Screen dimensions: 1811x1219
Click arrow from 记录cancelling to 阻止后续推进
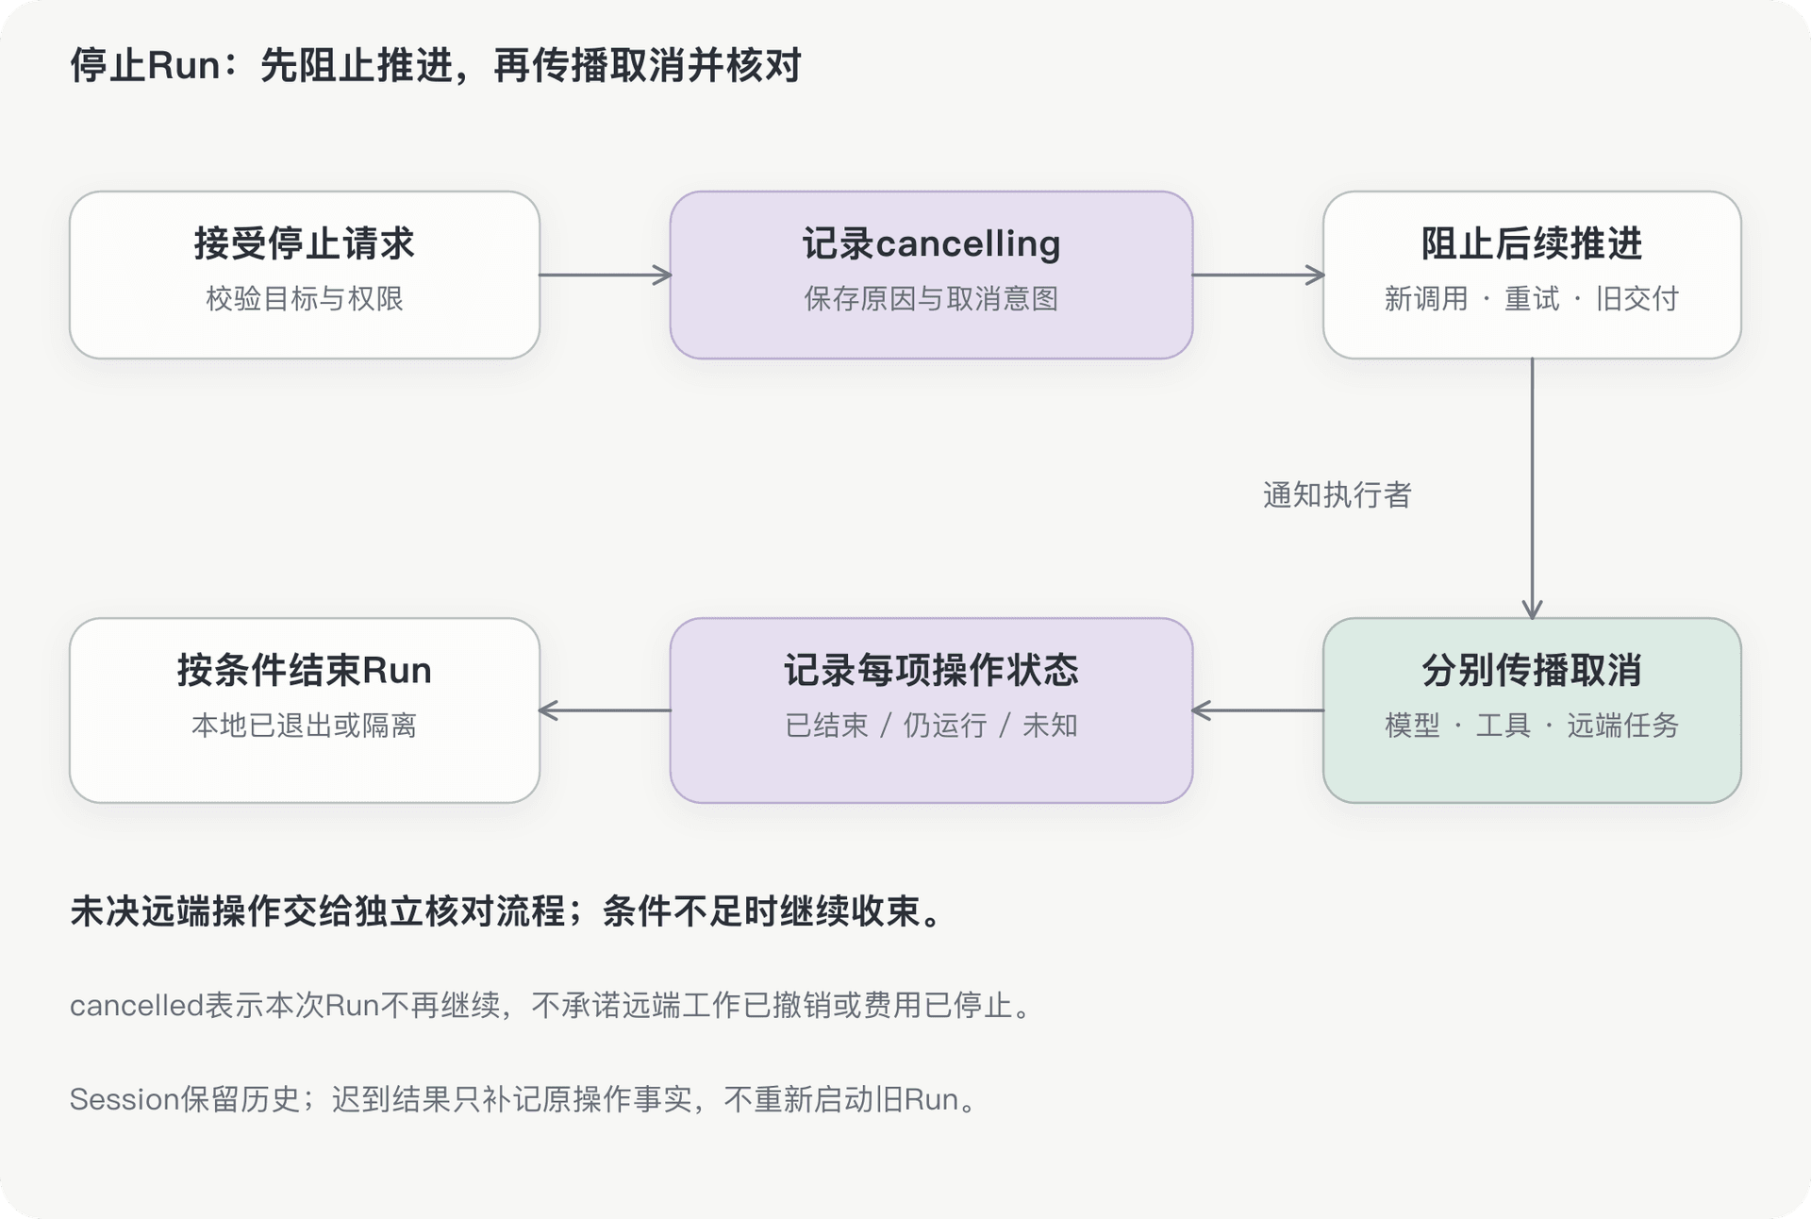[1258, 275]
